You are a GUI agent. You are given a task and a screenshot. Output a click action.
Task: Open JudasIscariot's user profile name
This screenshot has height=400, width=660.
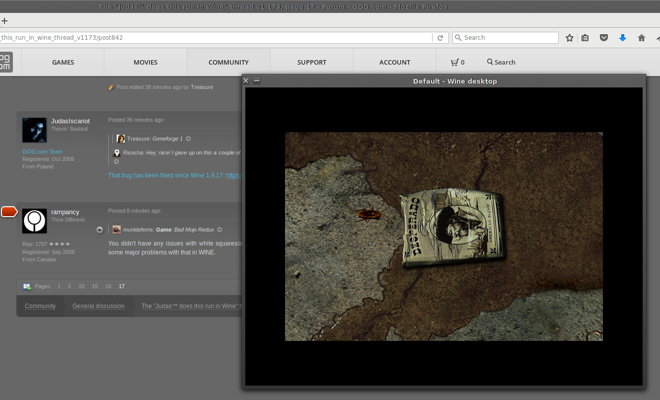click(71, 121)
